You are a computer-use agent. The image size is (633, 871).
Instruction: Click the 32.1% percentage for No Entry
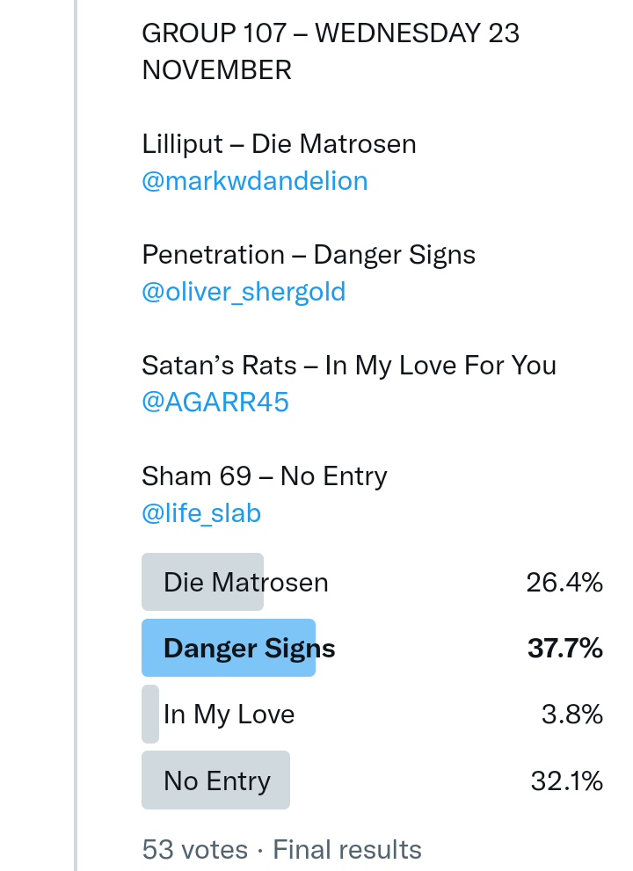(566, 780)
